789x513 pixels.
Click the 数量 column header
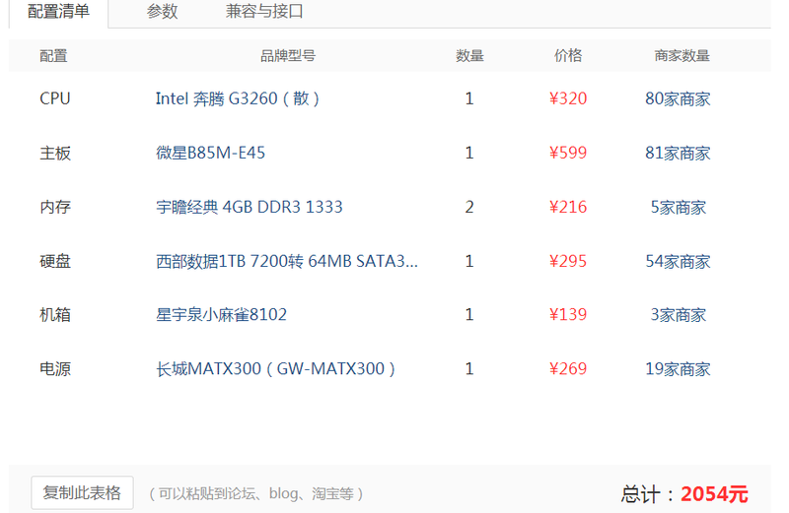pyautogui.click(x=469, y=56)
